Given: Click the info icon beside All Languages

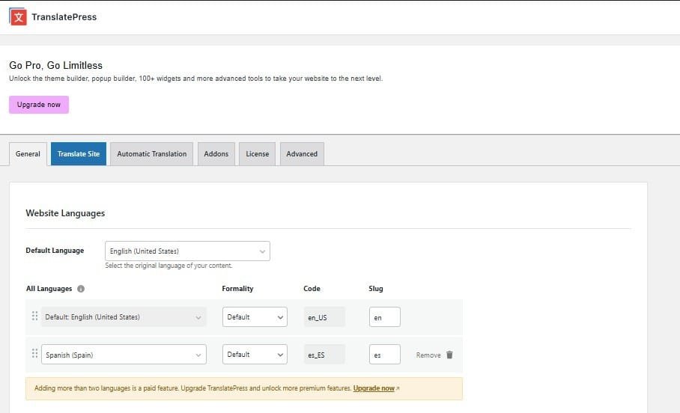Looking at the screenshot, I should [81, 289].
